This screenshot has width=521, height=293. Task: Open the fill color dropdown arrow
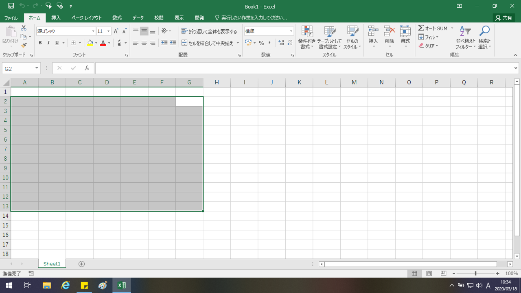(x=96, y=43)
